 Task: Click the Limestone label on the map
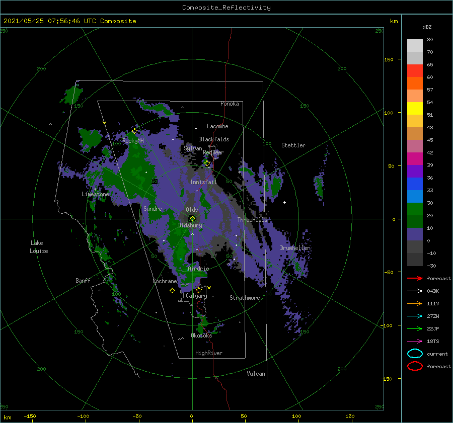point(95,194)
